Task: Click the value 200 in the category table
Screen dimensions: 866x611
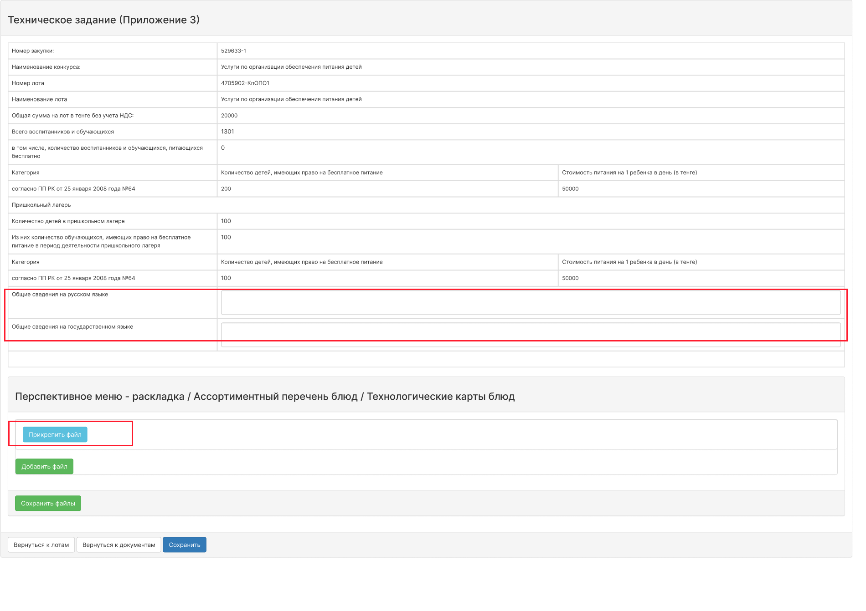Action: [x=226, y=189]
